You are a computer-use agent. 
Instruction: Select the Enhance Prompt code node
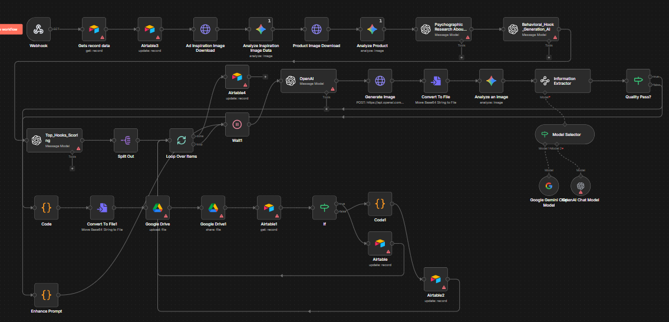click(47, 295)
